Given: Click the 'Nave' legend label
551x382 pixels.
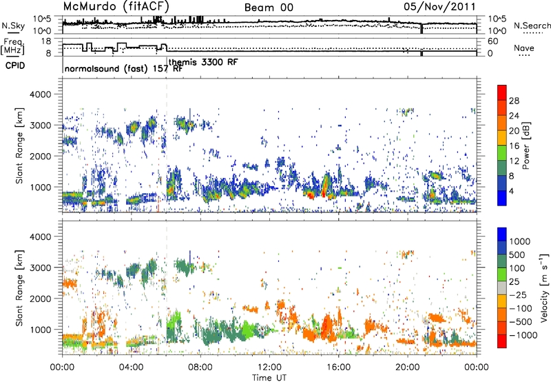Looking at the screenshot, I should pos(524,48).
